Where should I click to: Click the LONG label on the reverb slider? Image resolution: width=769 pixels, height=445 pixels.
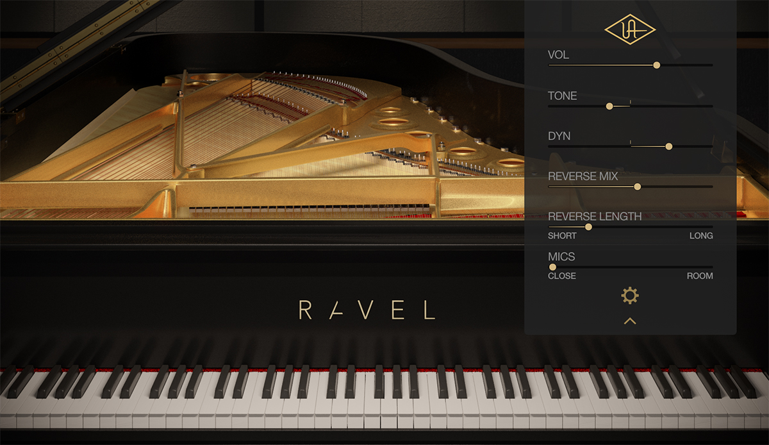(702, 236)
